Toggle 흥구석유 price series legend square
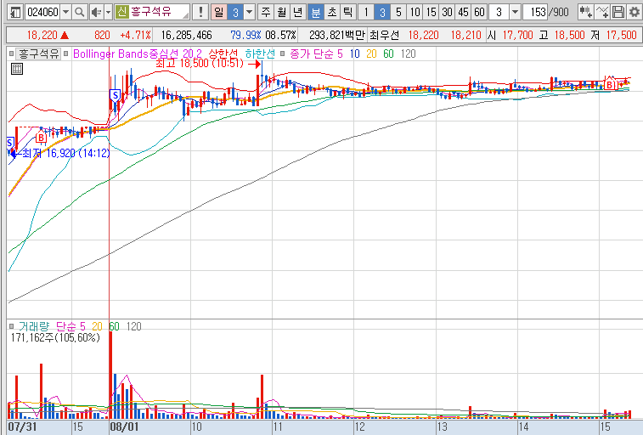 click(x=12, y=54)
